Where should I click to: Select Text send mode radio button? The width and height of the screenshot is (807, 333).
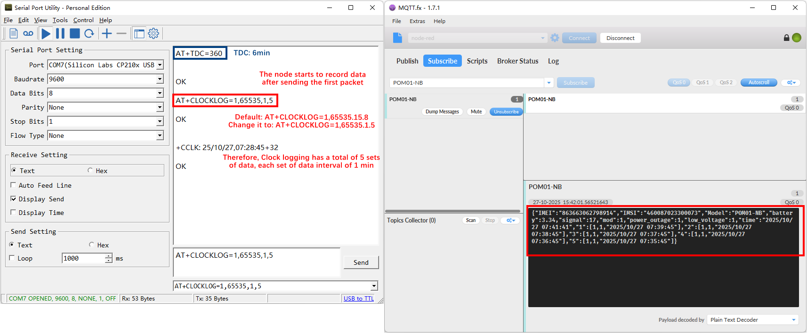pyautogui.click(x=12, y=245)
